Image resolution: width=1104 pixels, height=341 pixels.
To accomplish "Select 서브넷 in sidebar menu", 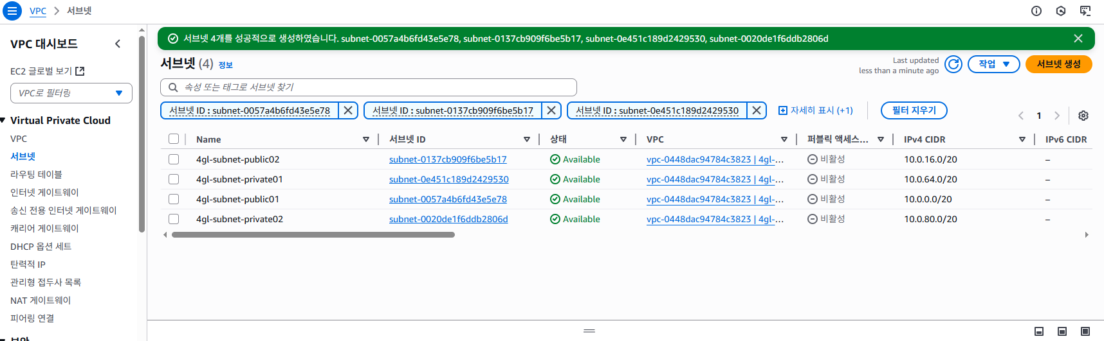I will 23,157.
